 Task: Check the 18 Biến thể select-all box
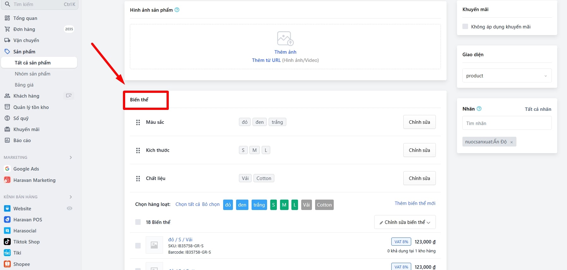pyautogui.click(x=138, y=222)
